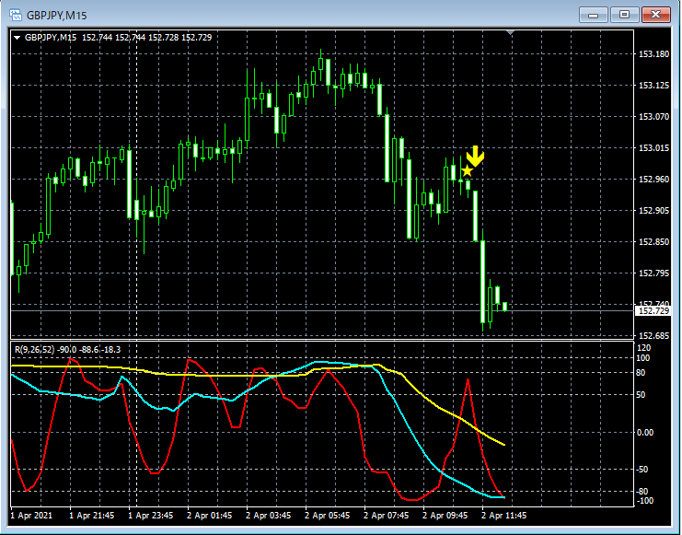Click the current price label 152.729
Image resolution: width=682 pixels, height=535 pixels.
(x=653, y=311)
